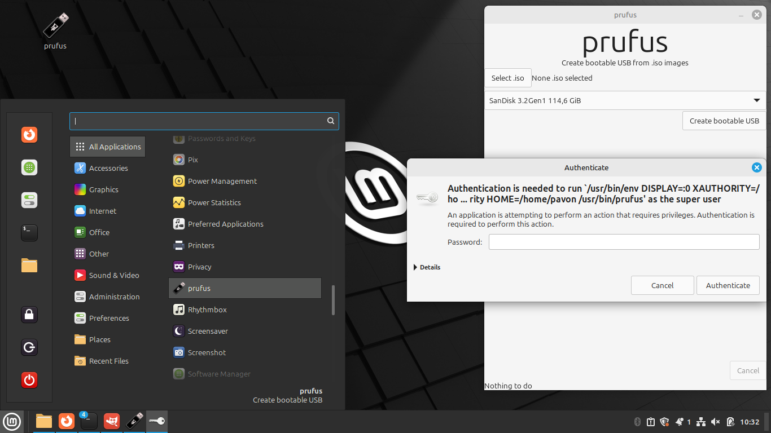Click the search magnifier icon in the menu
771x433 pixels.
tap(331, 121)
